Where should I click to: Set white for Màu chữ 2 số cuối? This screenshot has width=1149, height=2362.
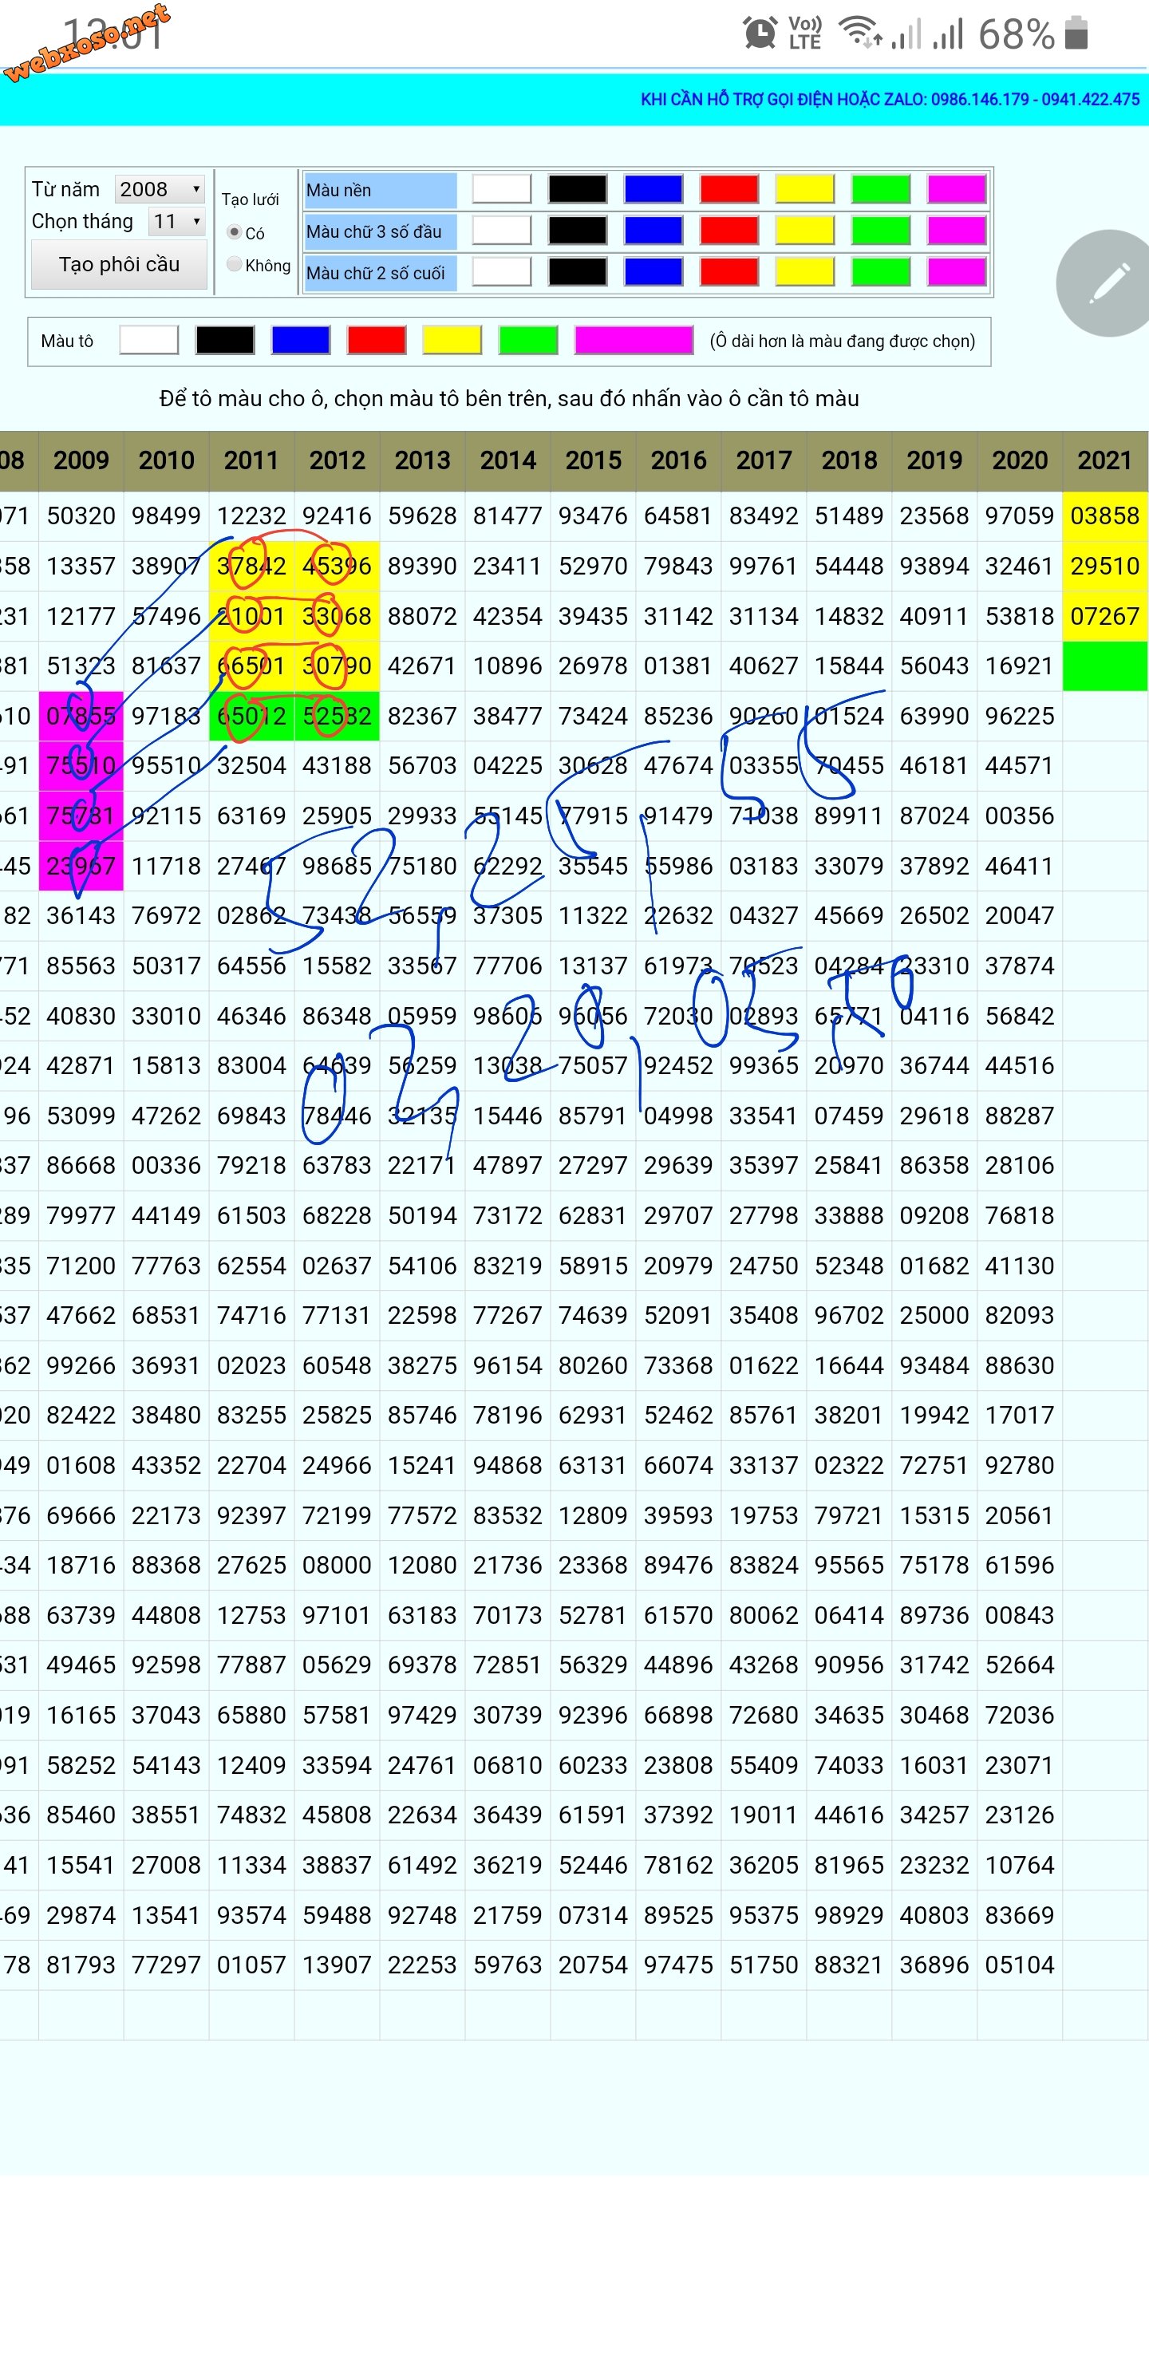click(x=502, y=272)
